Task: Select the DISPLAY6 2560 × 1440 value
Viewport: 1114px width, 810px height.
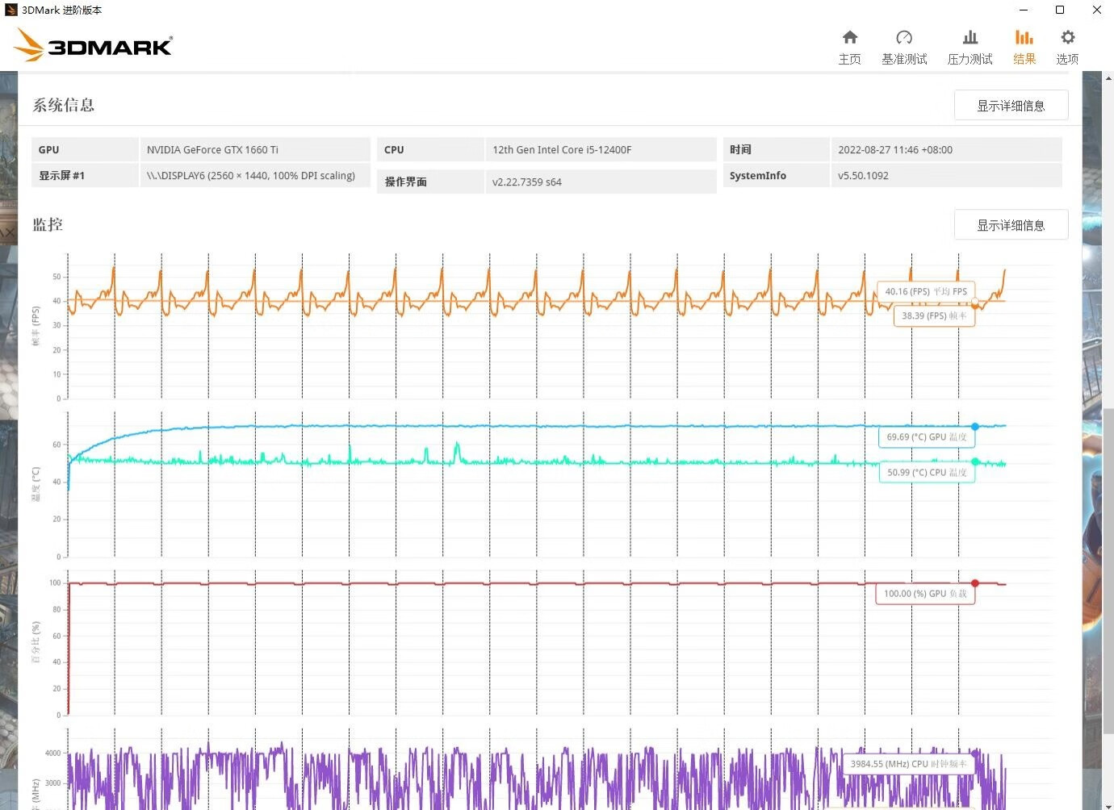Action: (251, 176)
